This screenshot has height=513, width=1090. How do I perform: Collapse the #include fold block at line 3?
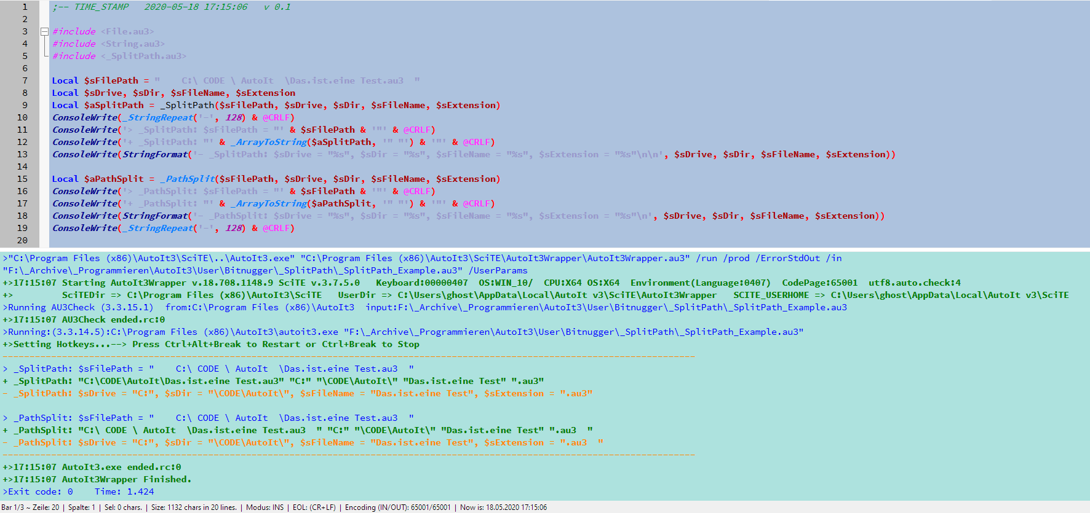[x=44, y=31]
